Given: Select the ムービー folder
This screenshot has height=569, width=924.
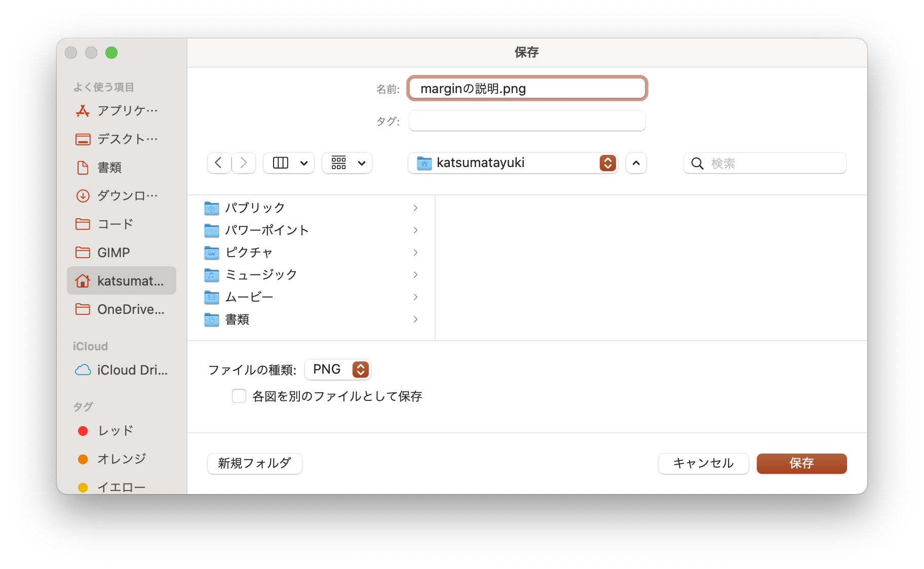Looking at the screenshot, I should 311,297.
